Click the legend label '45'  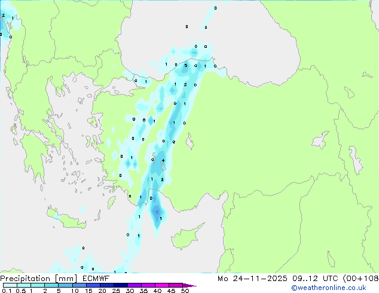click(171, 291)
